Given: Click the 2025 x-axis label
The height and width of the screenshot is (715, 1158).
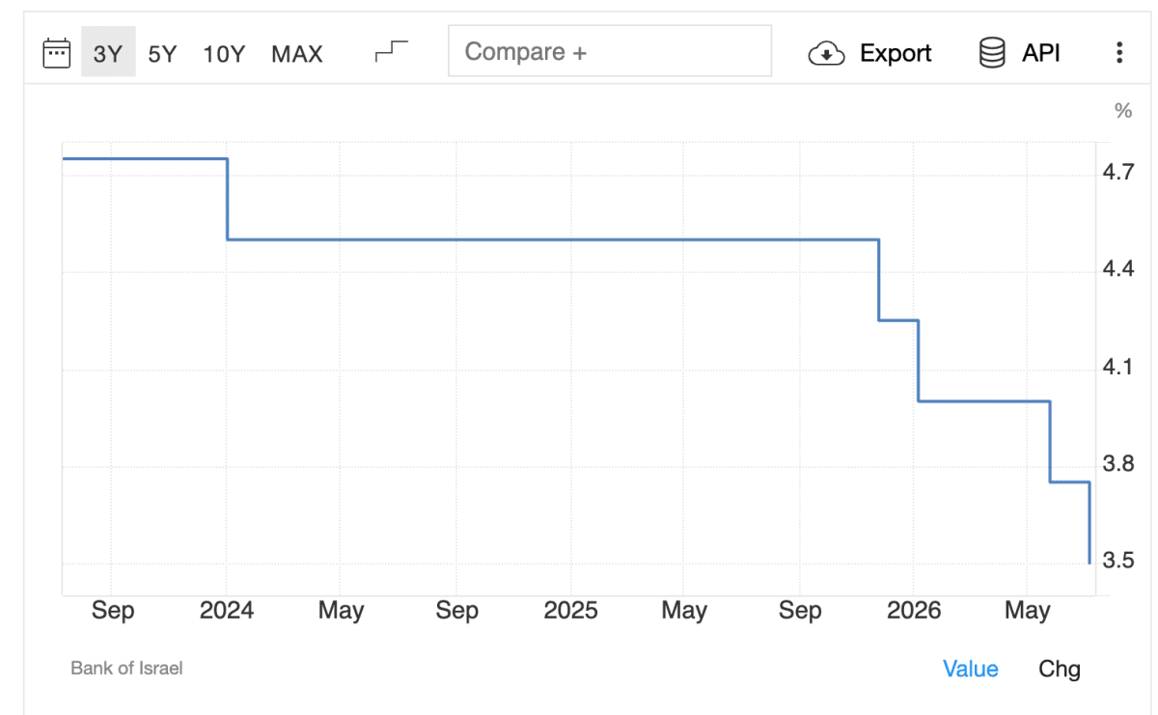Looking at the screenshot, I should (x=570, y=611).
